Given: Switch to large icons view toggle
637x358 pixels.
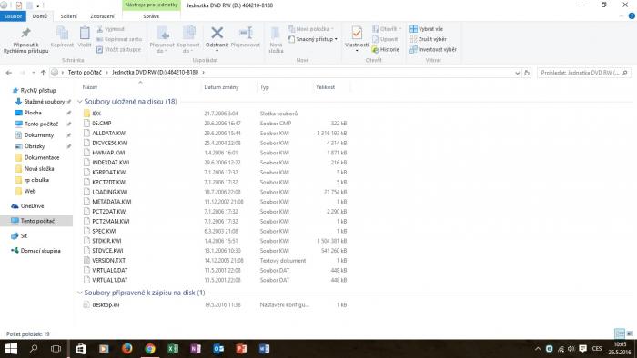Looking at the screenshot, I should click(x=630, y=333).
